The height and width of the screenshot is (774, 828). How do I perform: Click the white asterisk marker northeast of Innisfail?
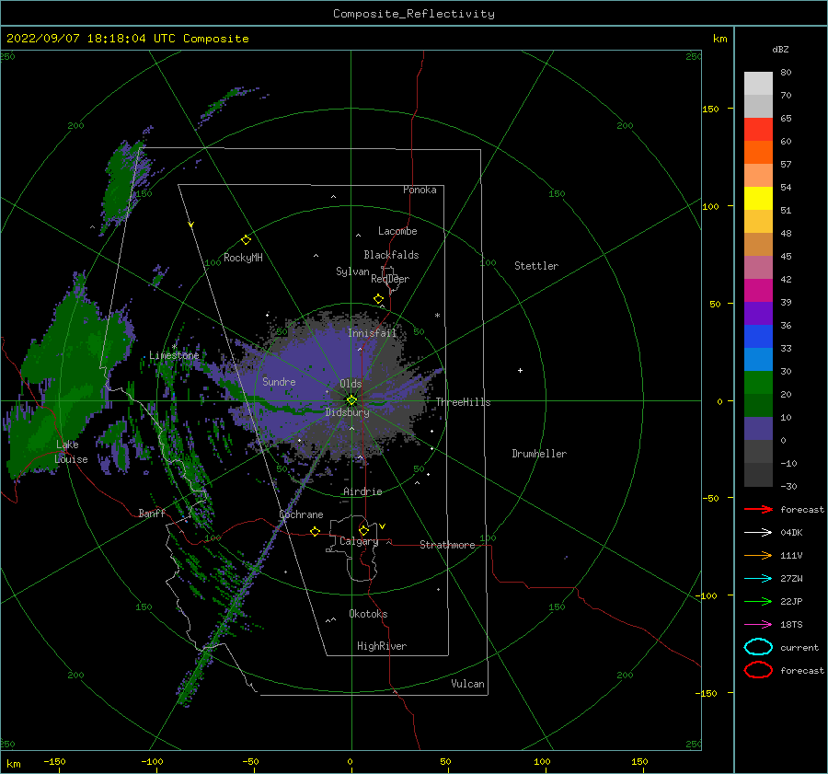437,316
